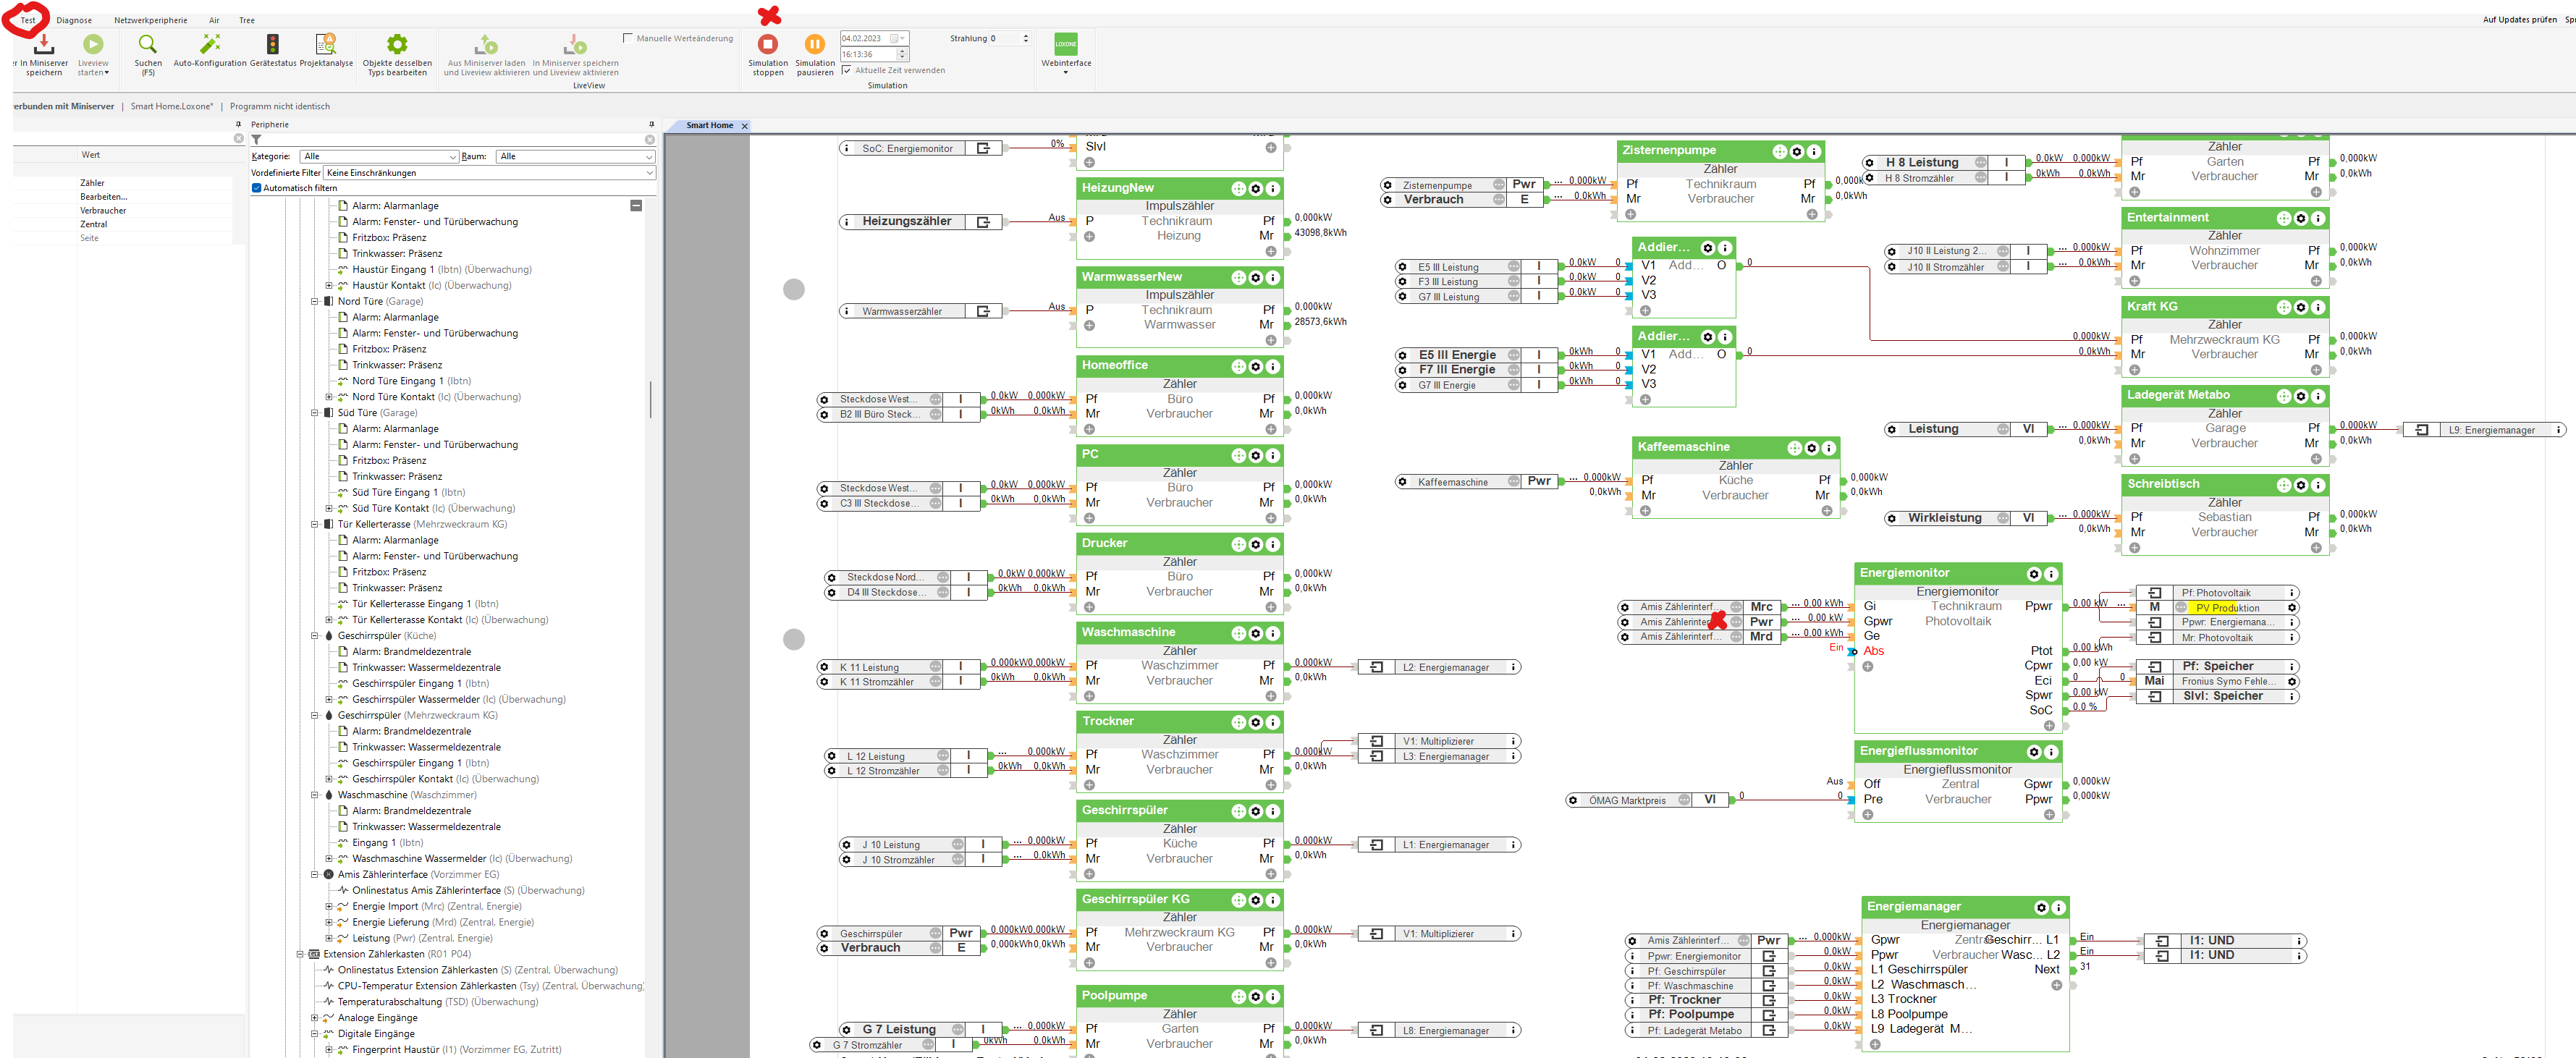Toggle the Automatisch filtern checkbox

(x=257, y=188)
